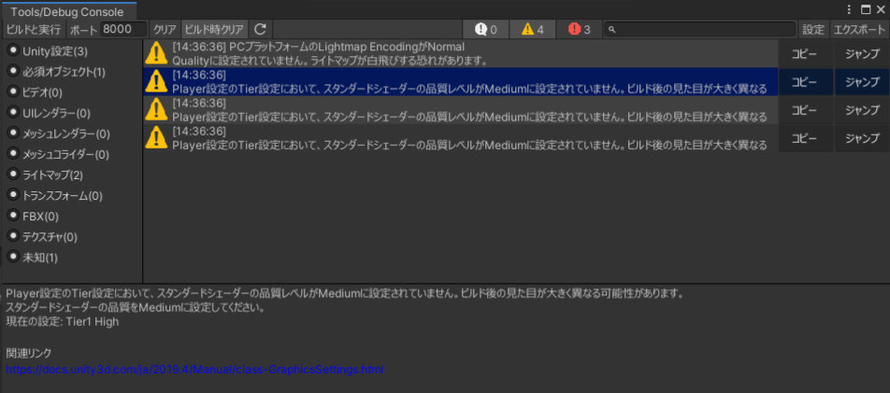Click the 現在の設定: Tier1 High text
890x393 pixels.
[x=63, y=322]
